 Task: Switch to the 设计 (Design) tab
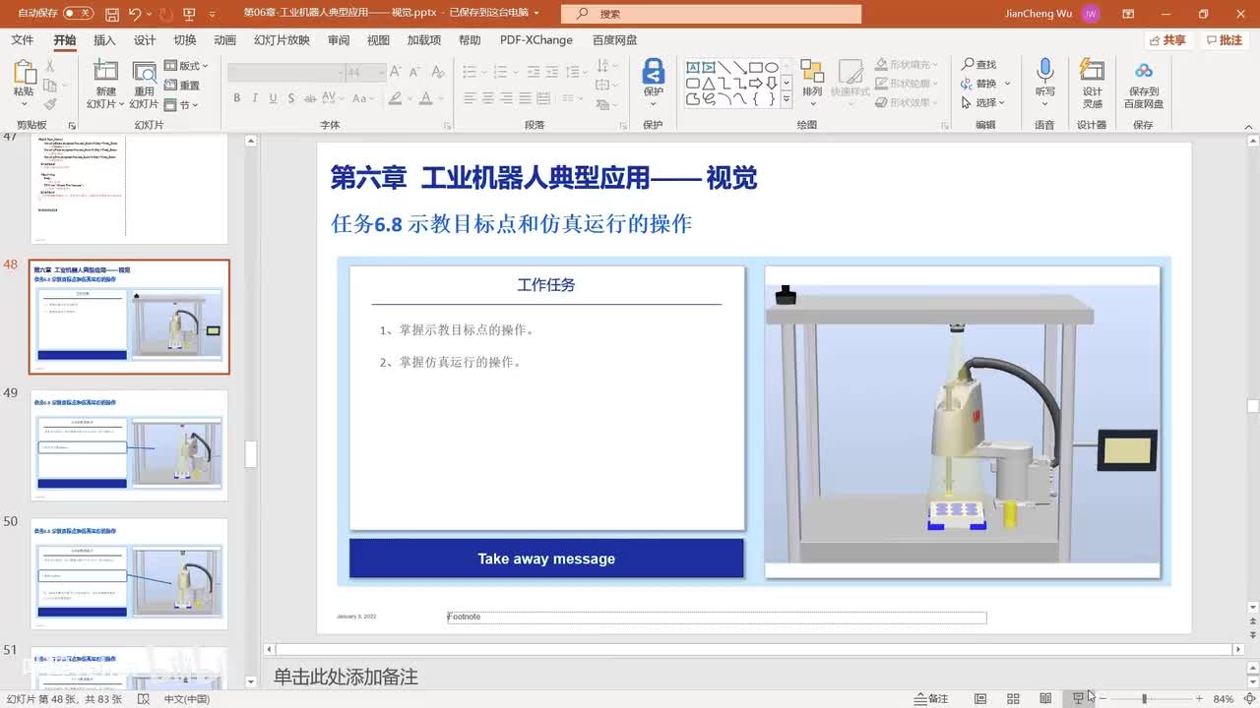coord(145,40)
